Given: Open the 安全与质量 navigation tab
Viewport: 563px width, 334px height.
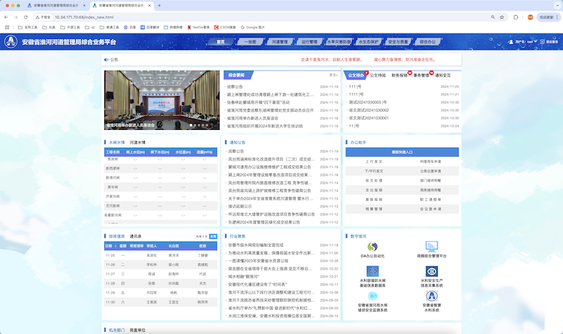Looking at the screenshot, I should 398,42.
